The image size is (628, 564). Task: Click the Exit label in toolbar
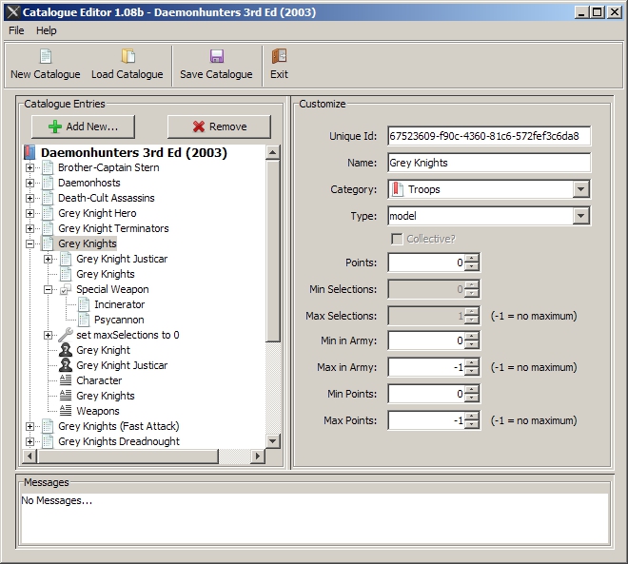pos(279,74)
